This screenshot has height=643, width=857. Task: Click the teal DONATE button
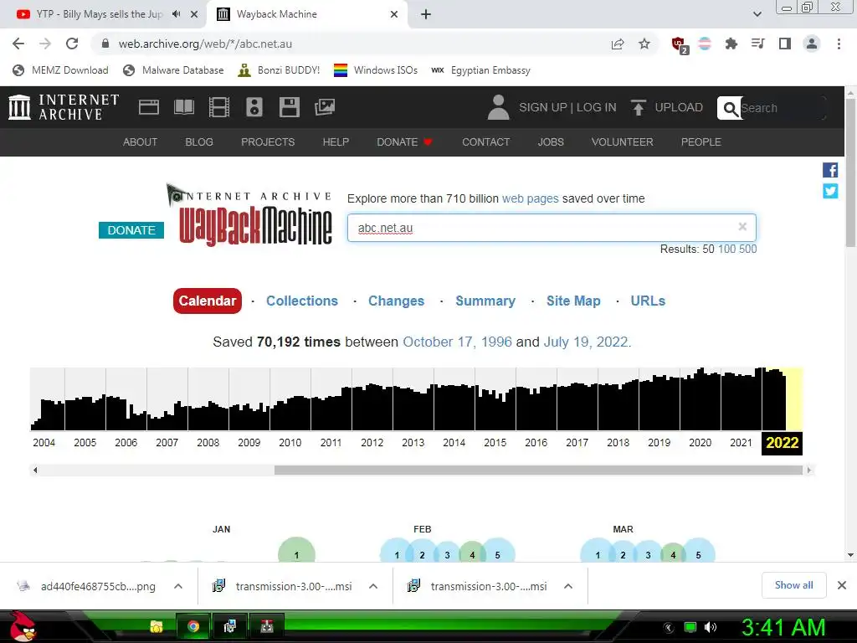pos(131,230)
